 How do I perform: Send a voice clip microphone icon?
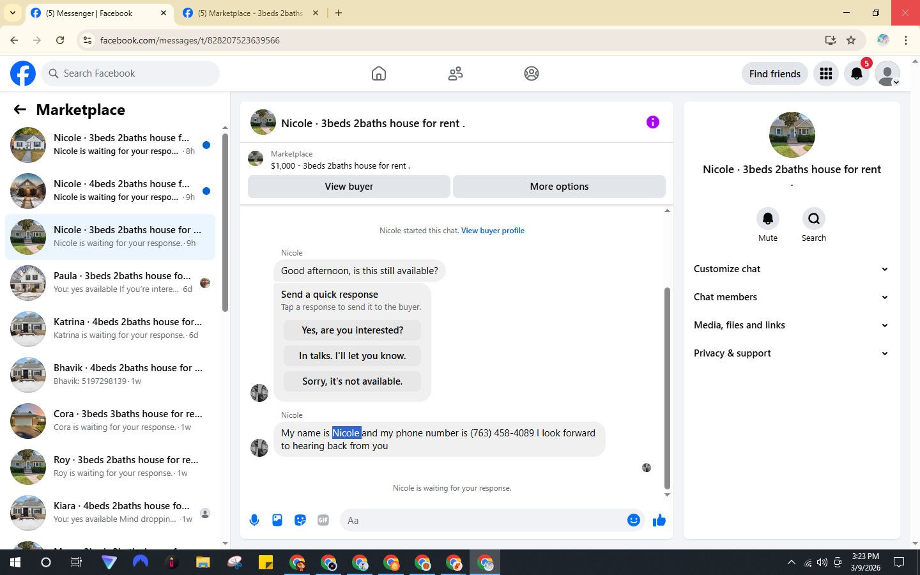254,520
